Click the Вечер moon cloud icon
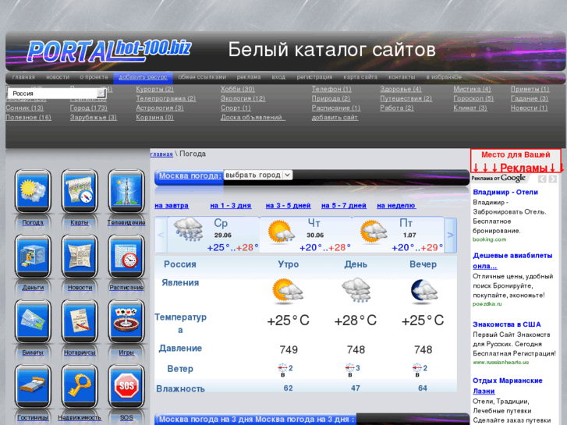This screenshot has width=567, height=425. pos(423,291)
